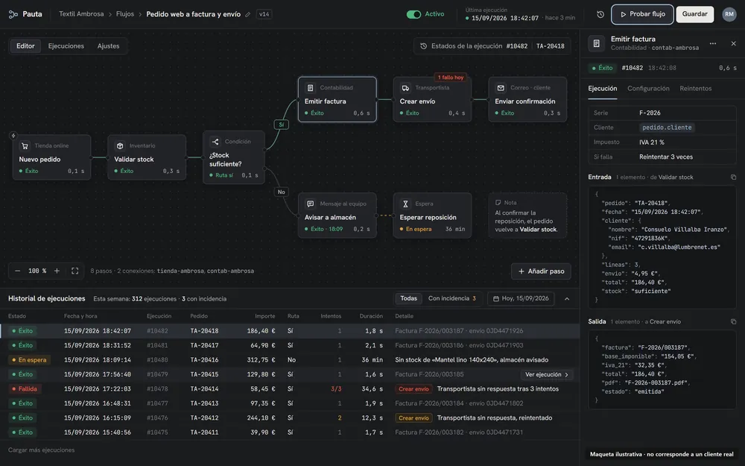Select the Todas filter in history
The width and height of the screenshot is (745, 466).
[408, 299]
